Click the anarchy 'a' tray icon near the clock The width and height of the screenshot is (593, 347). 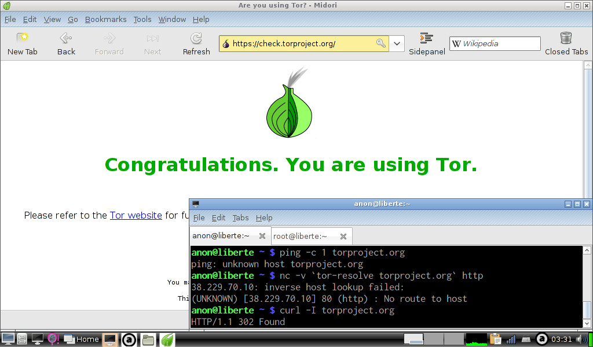pos(542,339)
